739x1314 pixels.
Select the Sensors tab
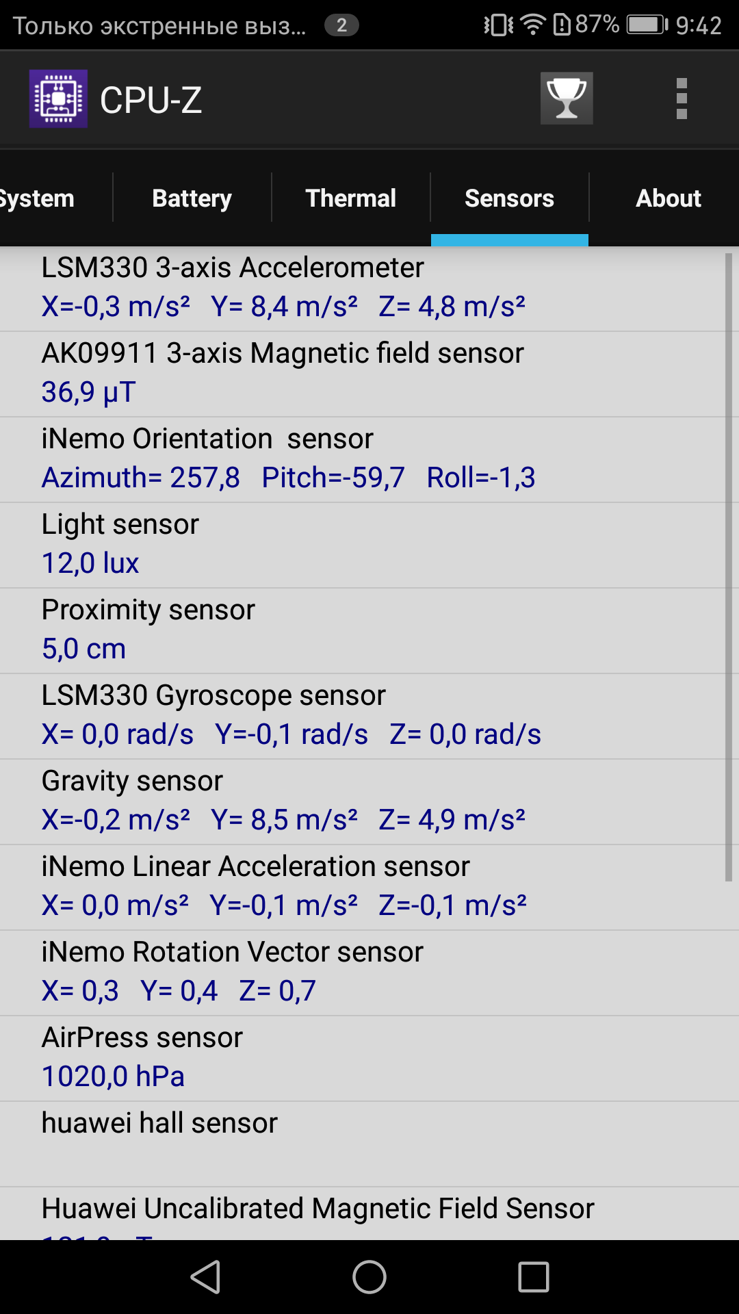point(510,198)
